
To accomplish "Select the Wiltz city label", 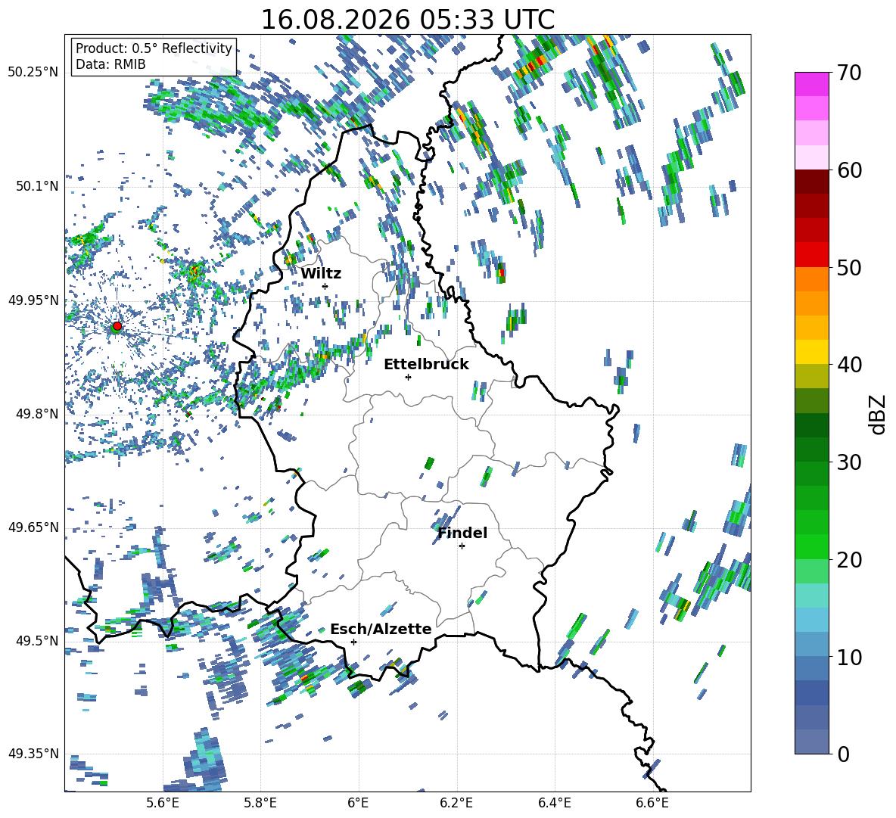I will [321, 274].
